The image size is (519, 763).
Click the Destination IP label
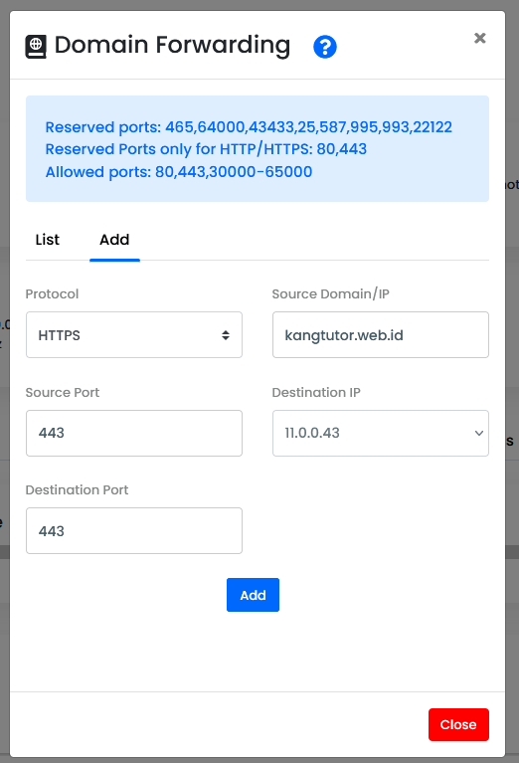click(316, 392)
